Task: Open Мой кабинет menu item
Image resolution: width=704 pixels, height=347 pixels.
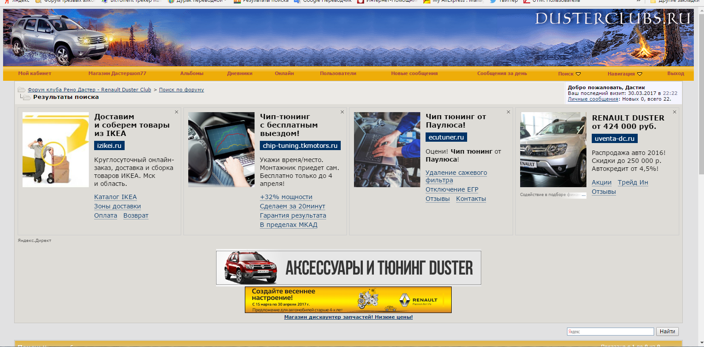Action: tap(34, 73)
